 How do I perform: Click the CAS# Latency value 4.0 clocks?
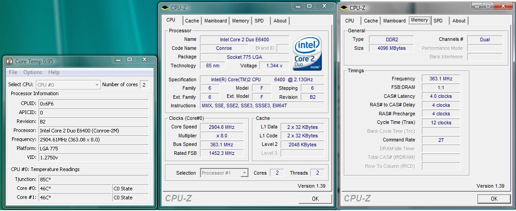(x=441, y=96)
